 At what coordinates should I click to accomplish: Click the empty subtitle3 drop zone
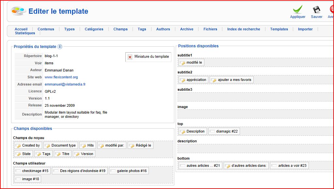[255, 97]
